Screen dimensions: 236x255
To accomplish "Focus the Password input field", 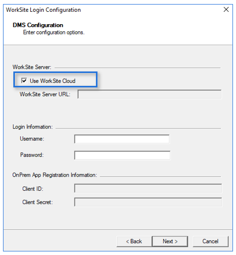I will tap(122, 155).
